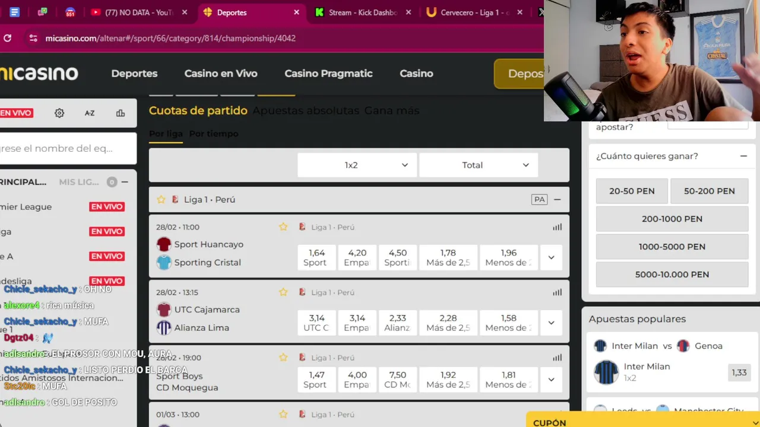Open the statistics bar chart icon in the sidebar

(121, 113)
